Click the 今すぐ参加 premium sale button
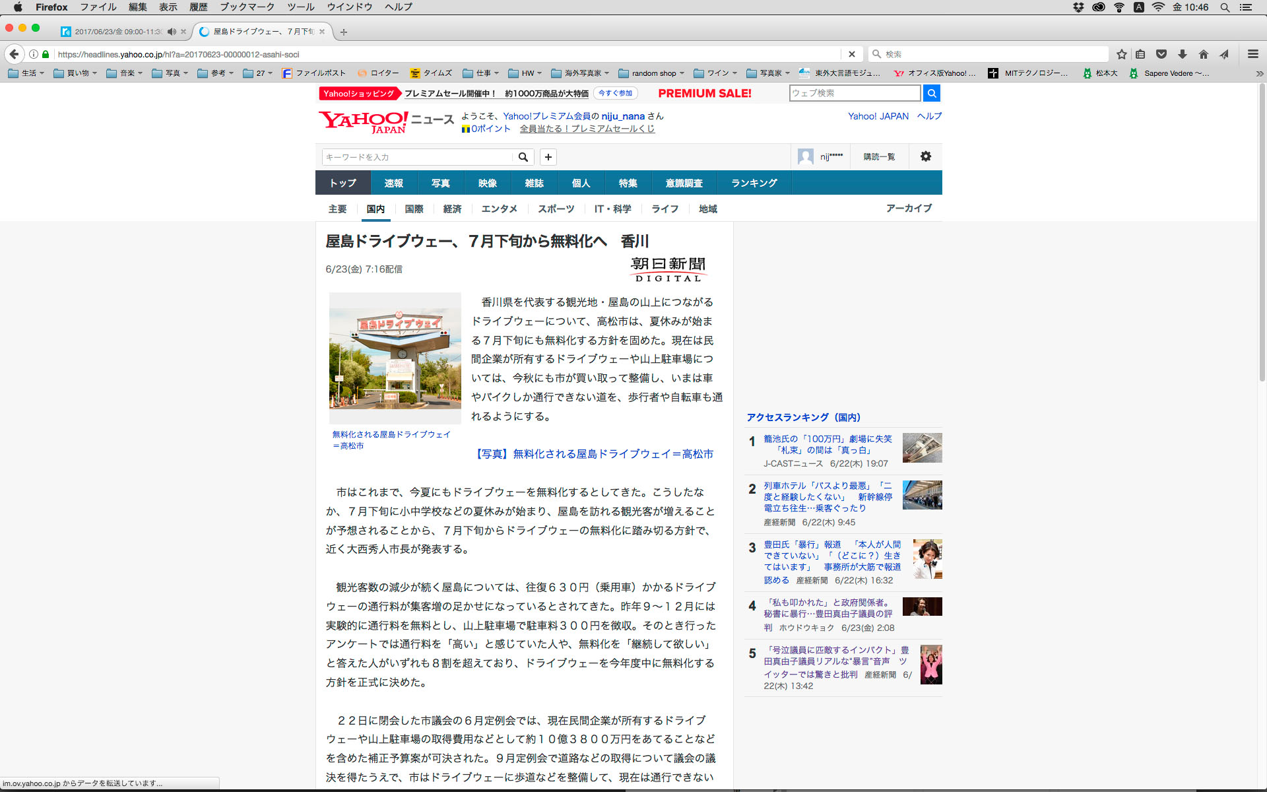The image size is (1267, 792). pyautogui.click(x=615, y=93)
